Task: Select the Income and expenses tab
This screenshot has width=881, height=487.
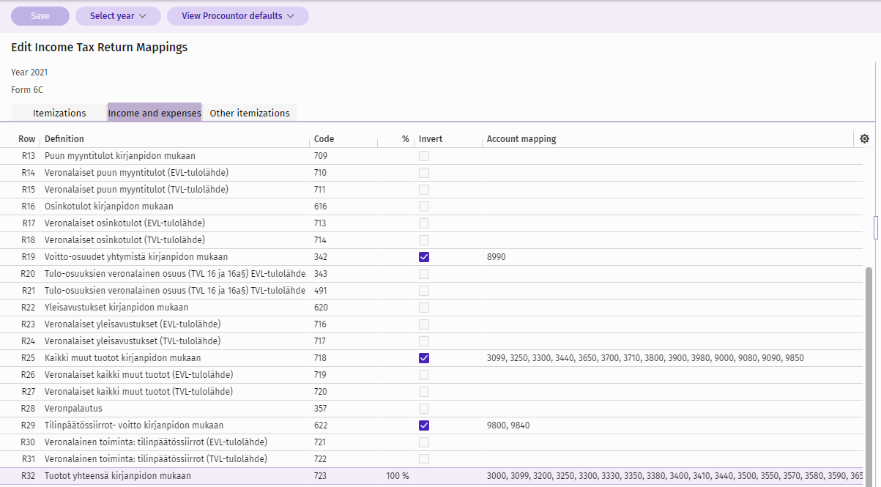Action: (155, 113)
